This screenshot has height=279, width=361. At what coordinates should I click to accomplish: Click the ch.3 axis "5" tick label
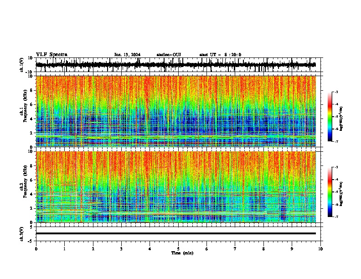tap(32, 227)
